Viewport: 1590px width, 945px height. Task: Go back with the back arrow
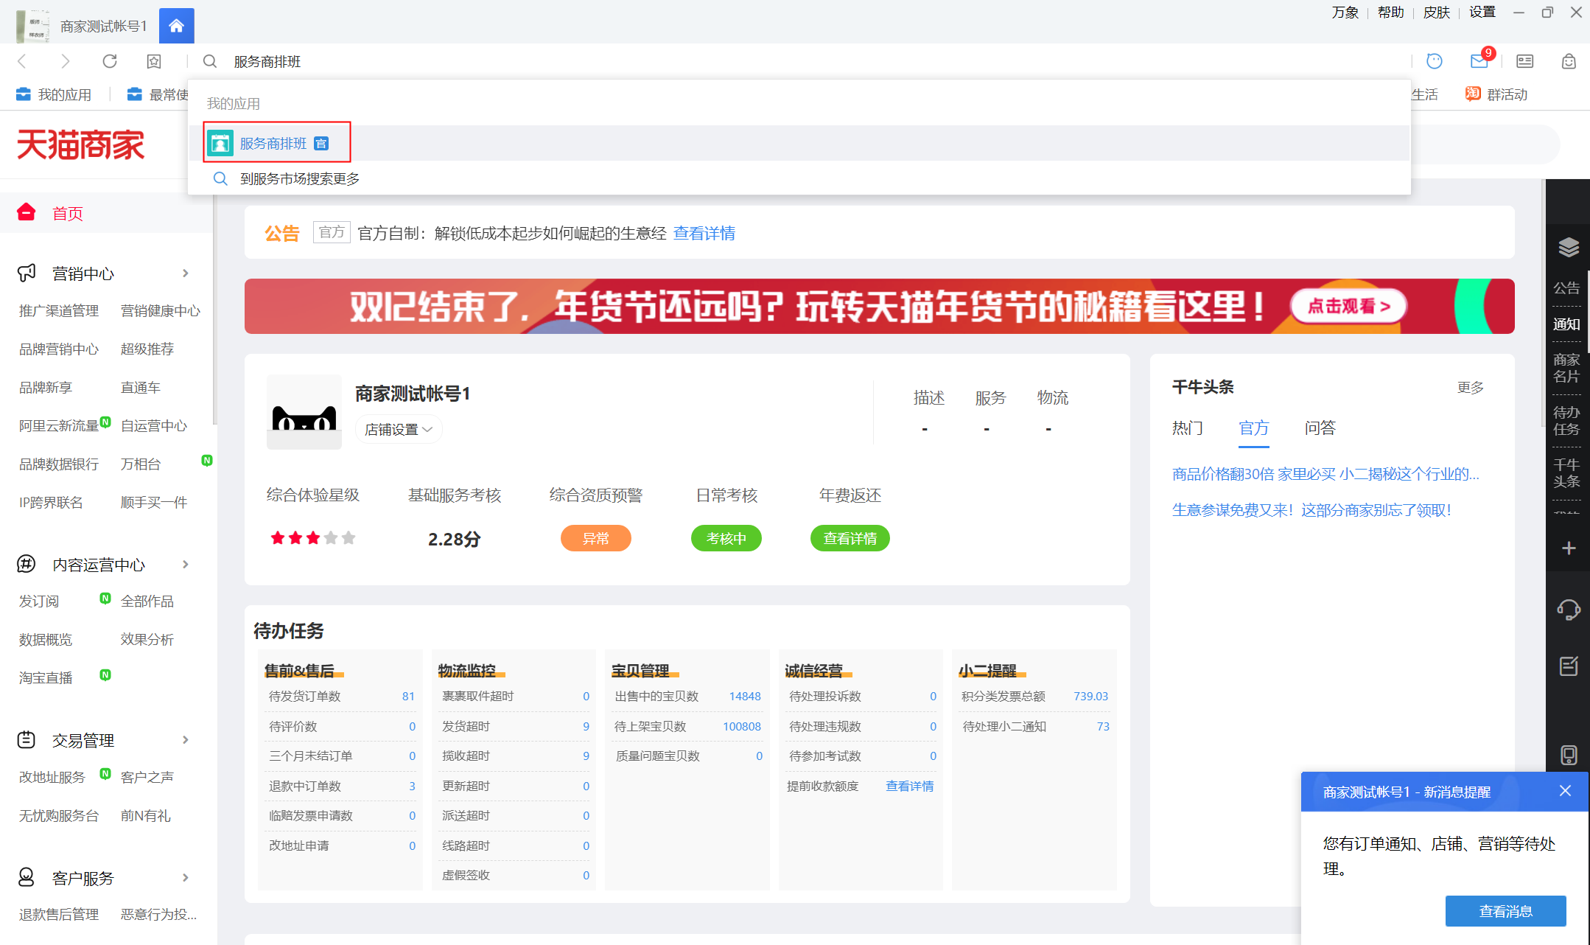(22, 61)
